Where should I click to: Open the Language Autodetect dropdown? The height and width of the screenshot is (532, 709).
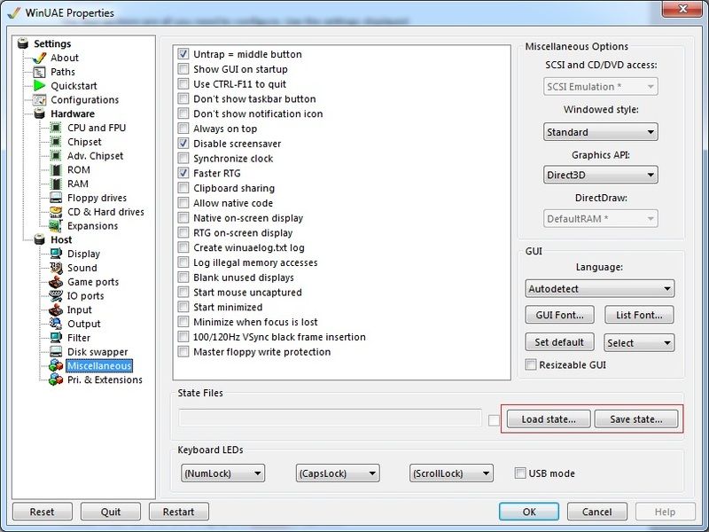pos(599,289)
